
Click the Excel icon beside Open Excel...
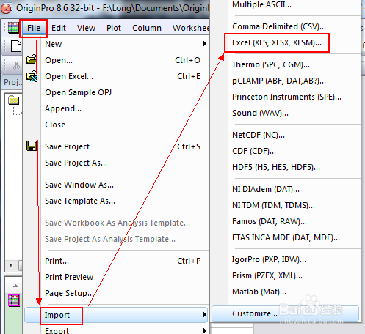point(32,76)
